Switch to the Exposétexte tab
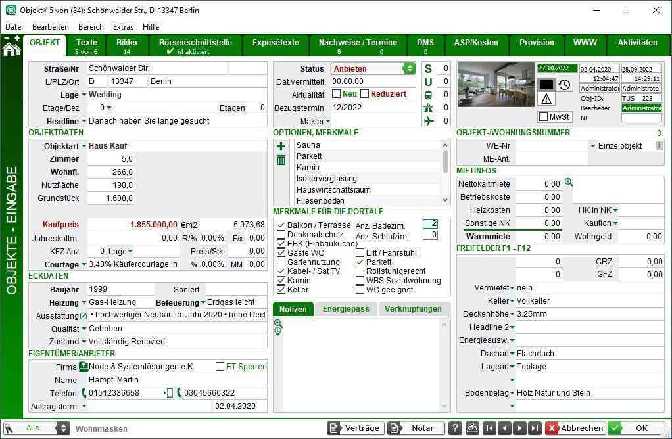 (276, 43)
